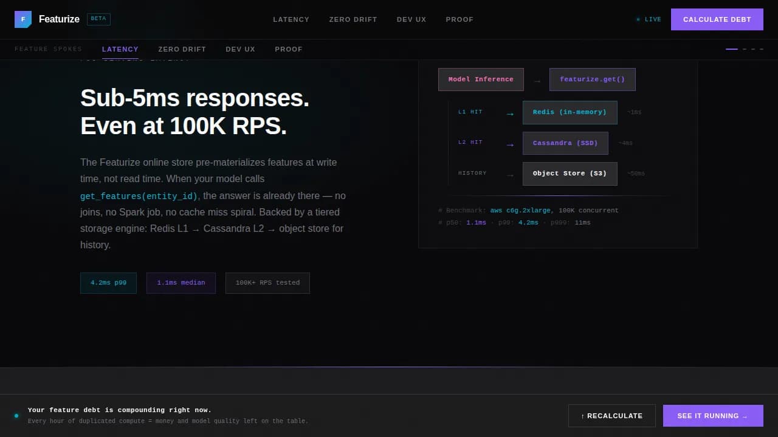Click the 100K+ RPS tested badge
The image size is (778, 437).
(x=267, y=283)
